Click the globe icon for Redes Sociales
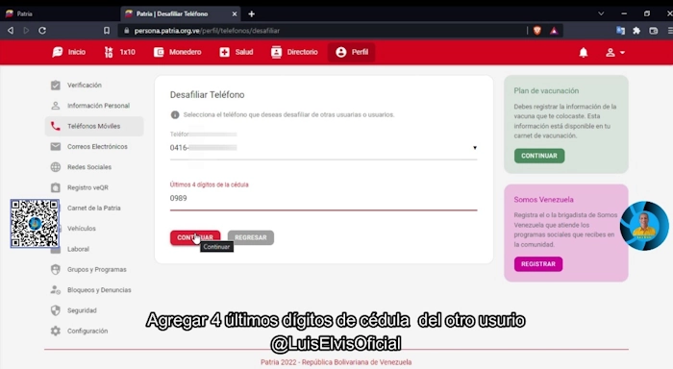This screenshot has height=369, width=673. tap(56, 167)
